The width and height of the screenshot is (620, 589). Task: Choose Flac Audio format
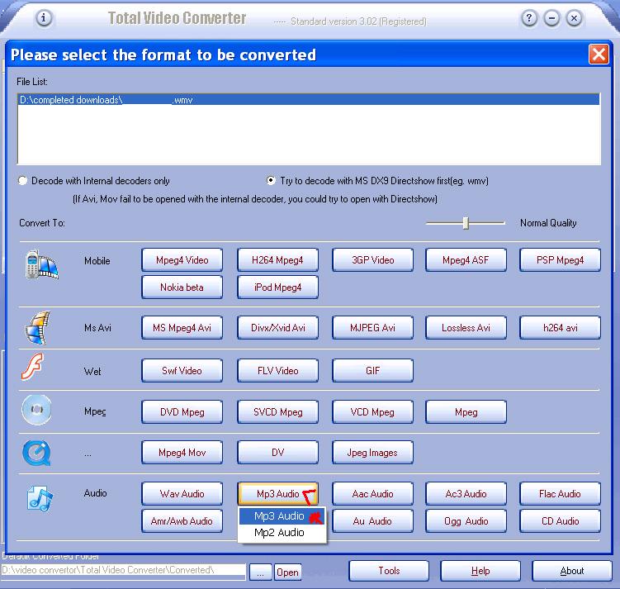(x=560, y=494)
